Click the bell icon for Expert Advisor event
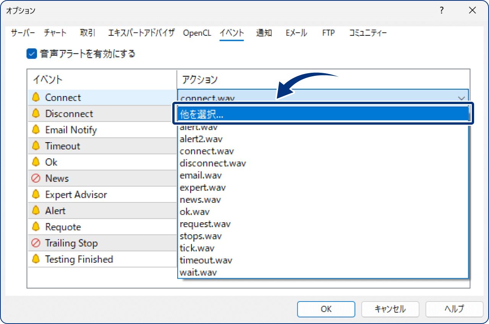The image size is (489, 324). (x=36, y=194)
